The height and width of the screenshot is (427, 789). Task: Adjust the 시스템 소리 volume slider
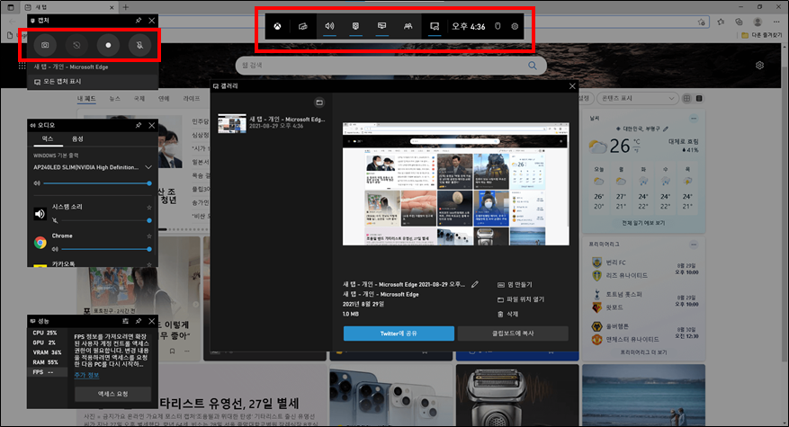[x=105, y=220]
